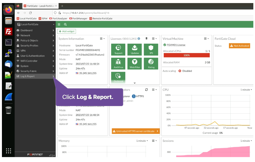Open the WiFi Controller menu

[x=35, y=61]
